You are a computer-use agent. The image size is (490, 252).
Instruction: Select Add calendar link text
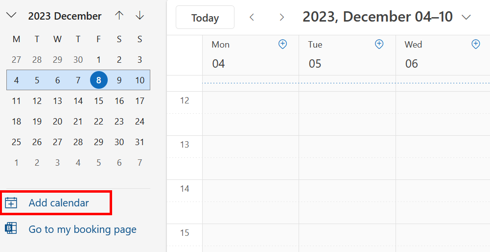pos(59,203)
